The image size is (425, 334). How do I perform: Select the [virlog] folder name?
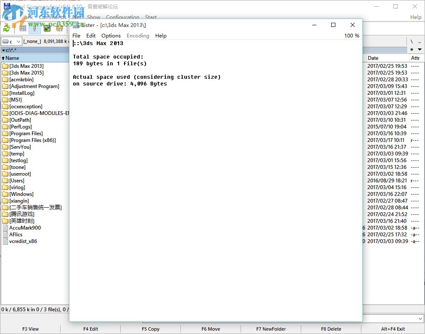coord(17,187)
